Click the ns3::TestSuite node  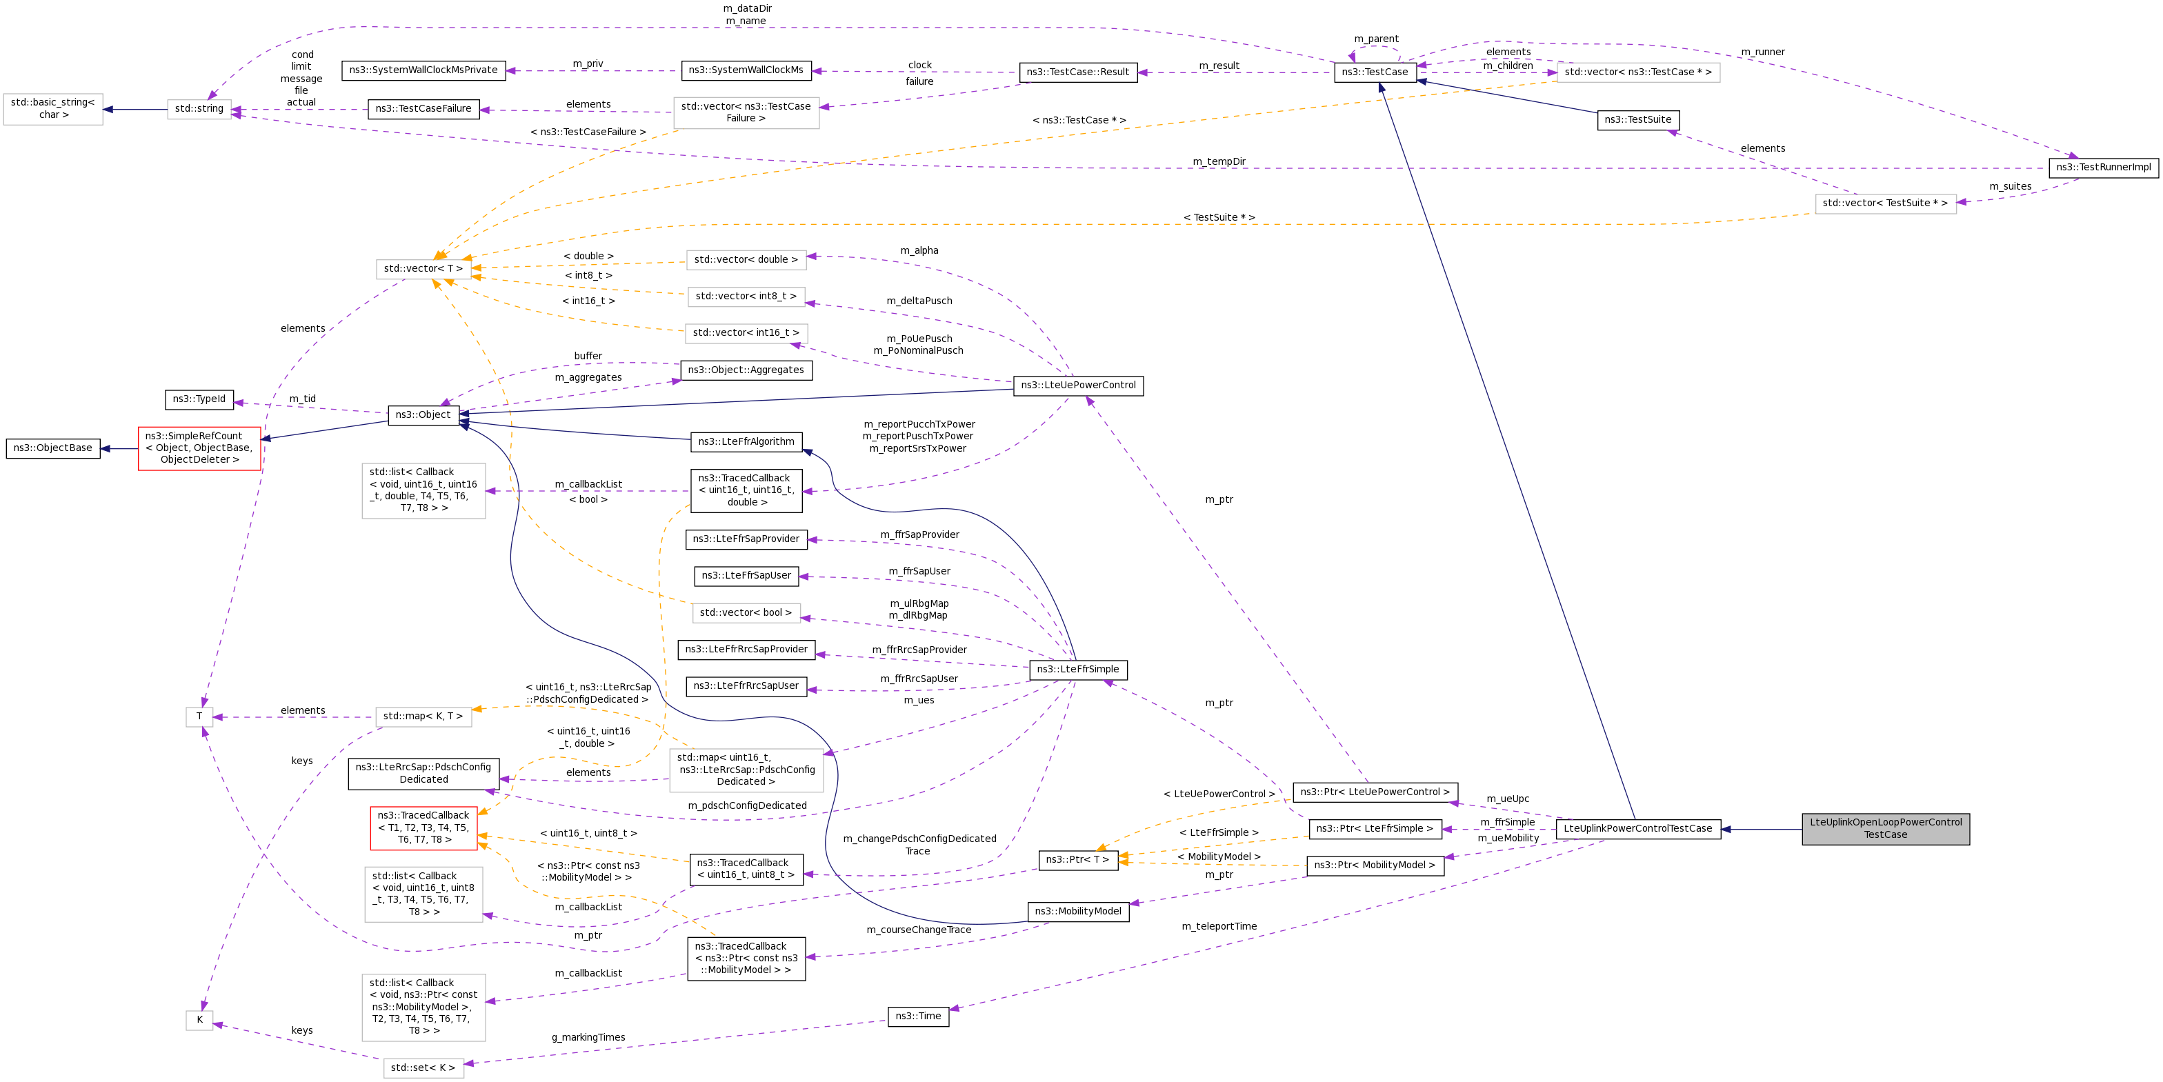coord(1637,120)
